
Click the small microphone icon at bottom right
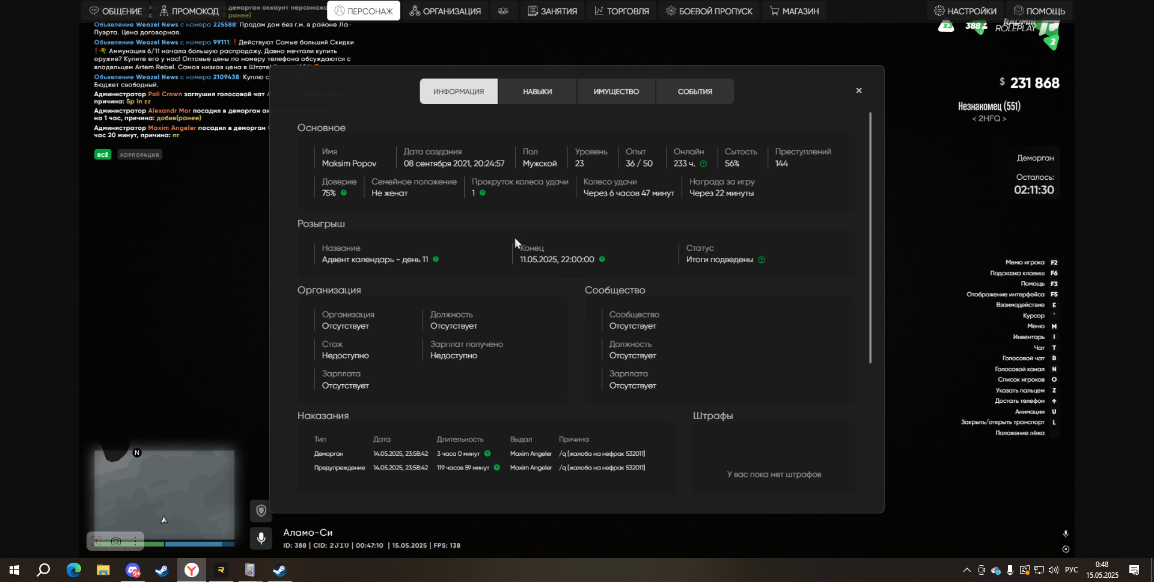pyautogui.click(x=1066, y=534)
